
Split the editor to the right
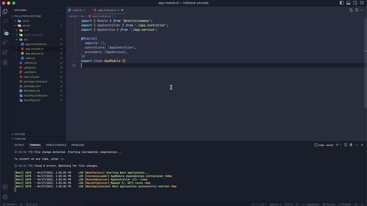357,10
